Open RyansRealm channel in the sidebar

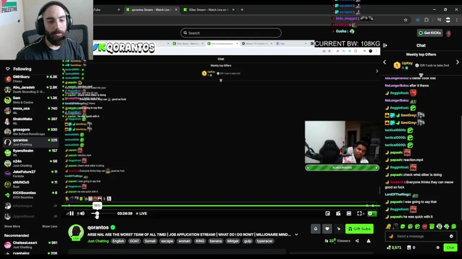point(30,153)
